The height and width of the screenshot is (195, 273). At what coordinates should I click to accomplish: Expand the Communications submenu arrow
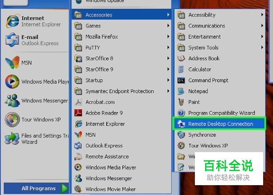click(x=262, y=26)
